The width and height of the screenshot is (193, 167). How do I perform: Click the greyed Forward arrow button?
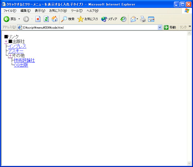pos(26,19)
